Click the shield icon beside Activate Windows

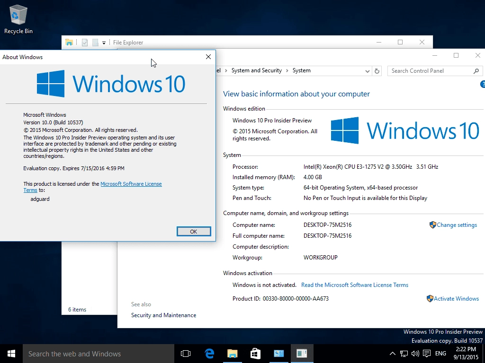pos(430,299)
